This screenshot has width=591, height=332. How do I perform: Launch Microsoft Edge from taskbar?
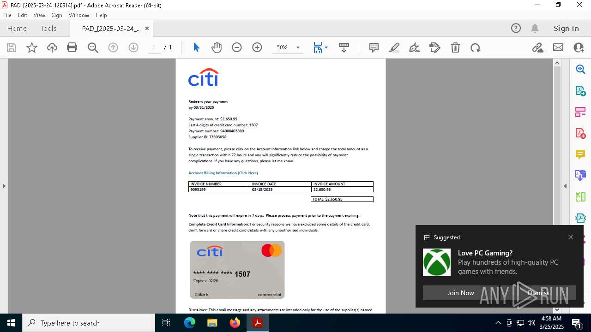click(190, 323)
